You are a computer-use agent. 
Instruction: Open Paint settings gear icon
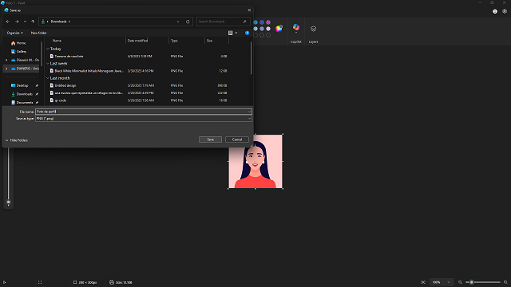[505, 11]
